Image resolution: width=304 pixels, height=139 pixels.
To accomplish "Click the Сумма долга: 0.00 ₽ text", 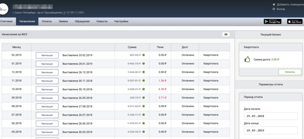I will pyautogui.click(x=266, y=59).
